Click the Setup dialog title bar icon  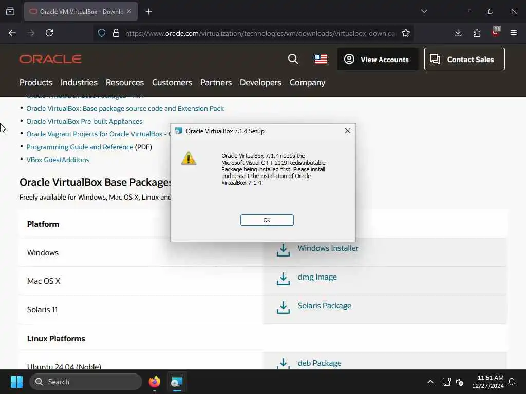pyautogui.click(x=178, y=131)
